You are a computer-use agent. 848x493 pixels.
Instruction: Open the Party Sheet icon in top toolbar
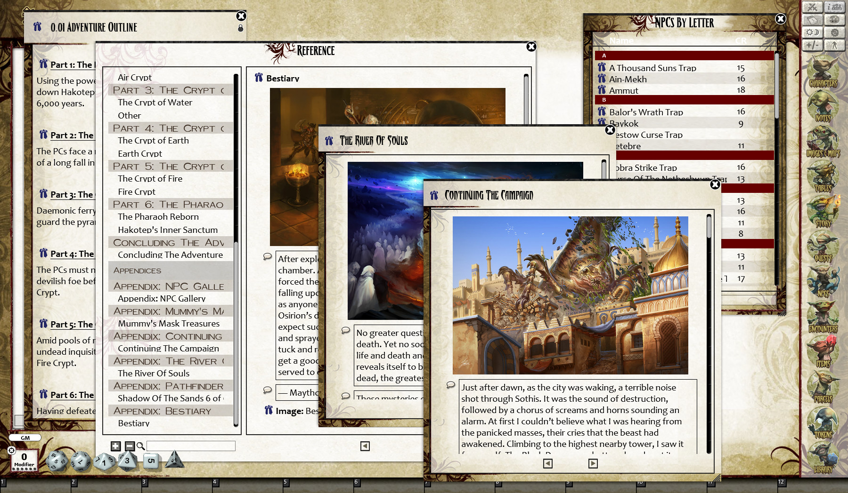coord(834,8)
